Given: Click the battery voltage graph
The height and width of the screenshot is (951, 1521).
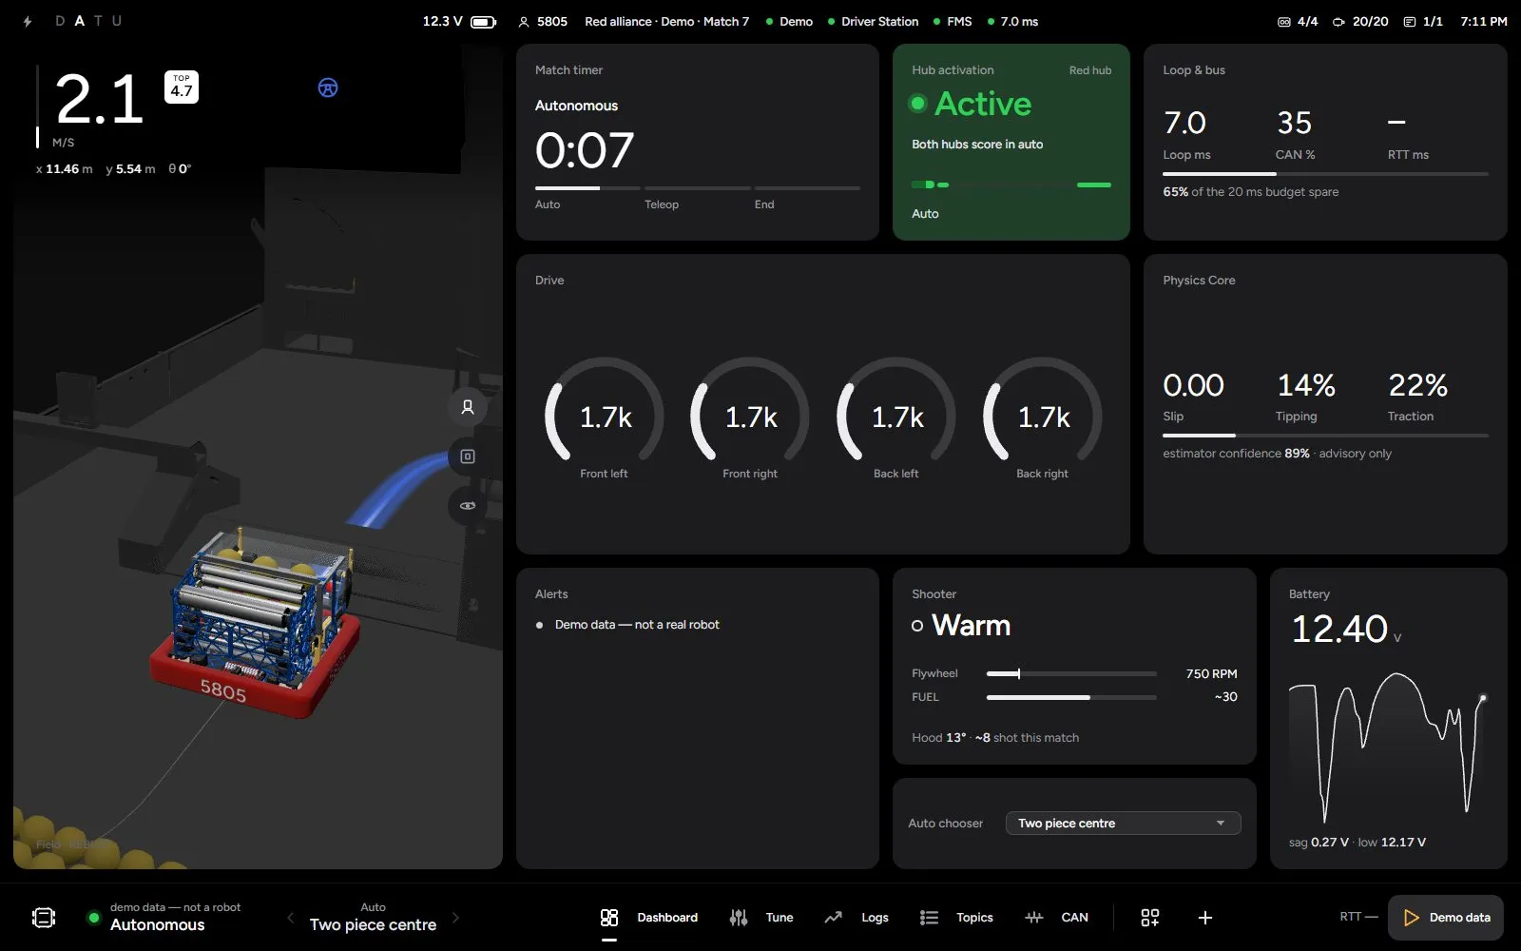Looking at the screenshot, I should 1388,747.
